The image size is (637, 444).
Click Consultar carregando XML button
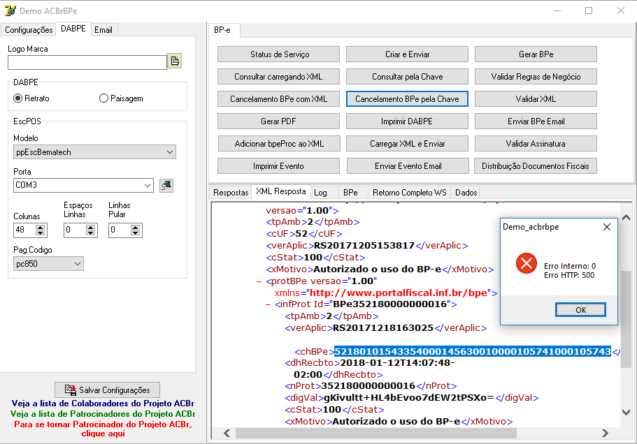(279, 77)
